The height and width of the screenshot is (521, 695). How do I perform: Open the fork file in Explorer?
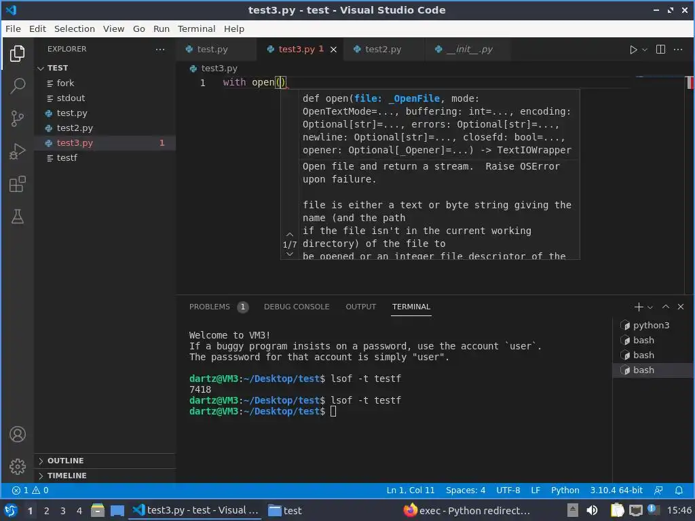tap(105, 83)
